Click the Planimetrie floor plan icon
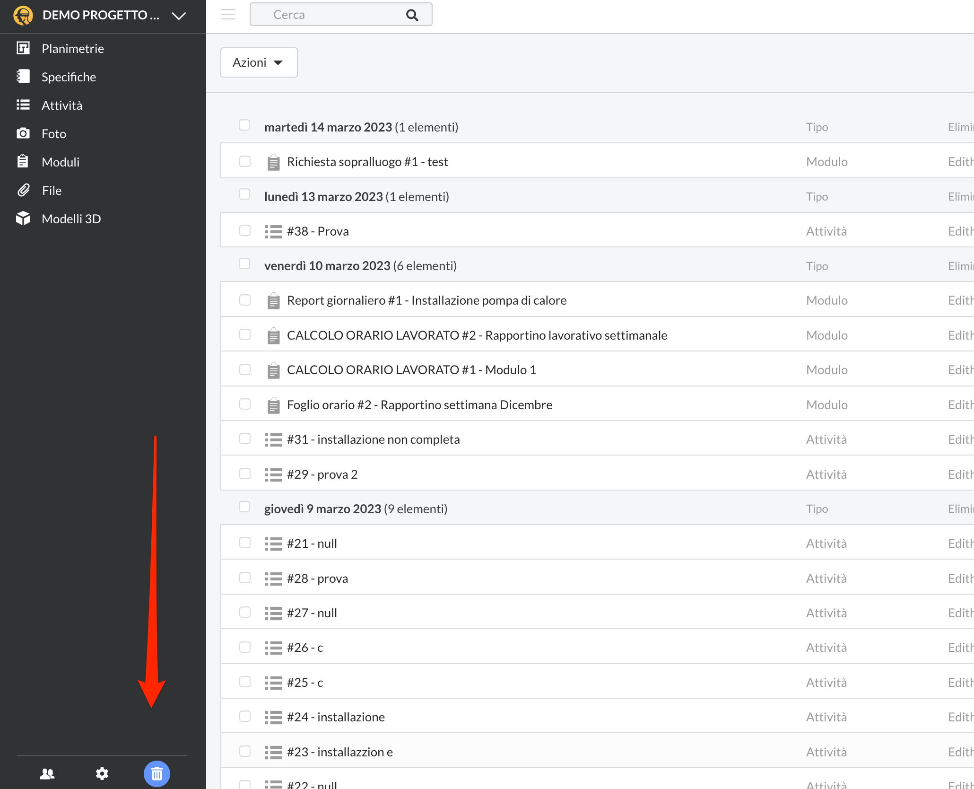Viewport: 974px width, 789px height. pyautogui.click(x=23, y=48)
